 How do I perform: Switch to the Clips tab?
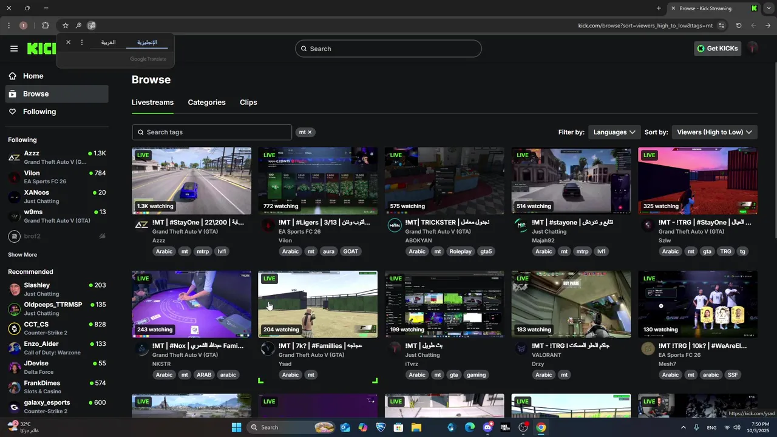pos(248,103)
